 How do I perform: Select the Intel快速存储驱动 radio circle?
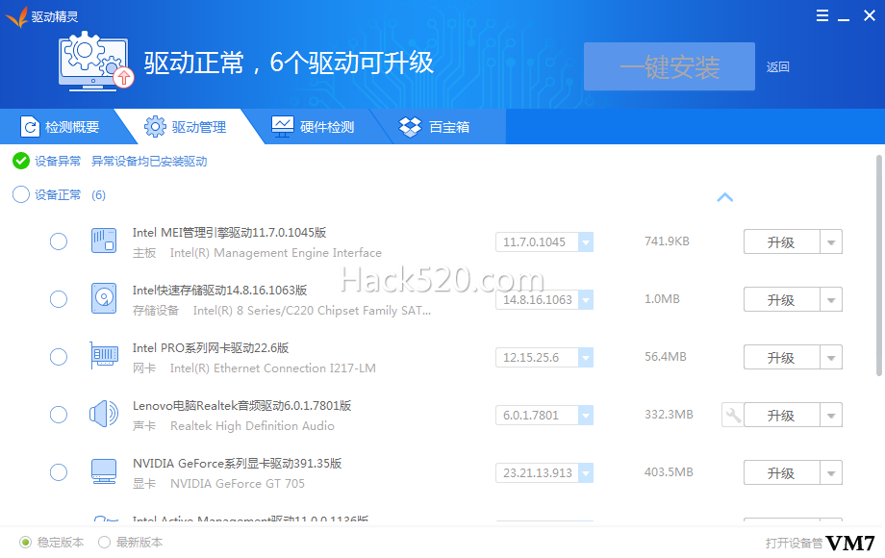[59, 299]
